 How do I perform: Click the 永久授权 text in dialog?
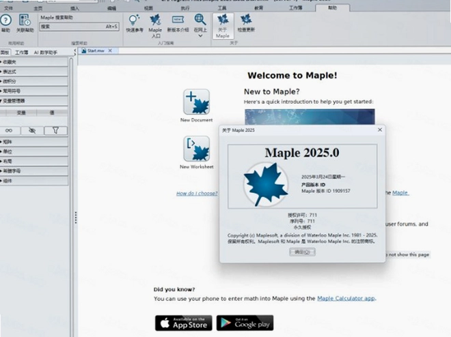[302, 227]
